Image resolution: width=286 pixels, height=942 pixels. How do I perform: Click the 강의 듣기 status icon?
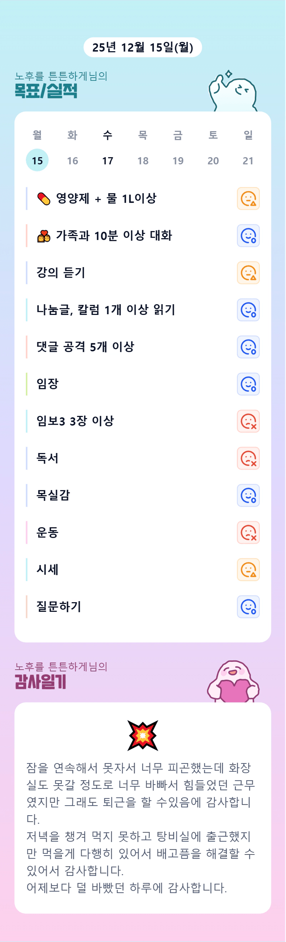(248, 273)
